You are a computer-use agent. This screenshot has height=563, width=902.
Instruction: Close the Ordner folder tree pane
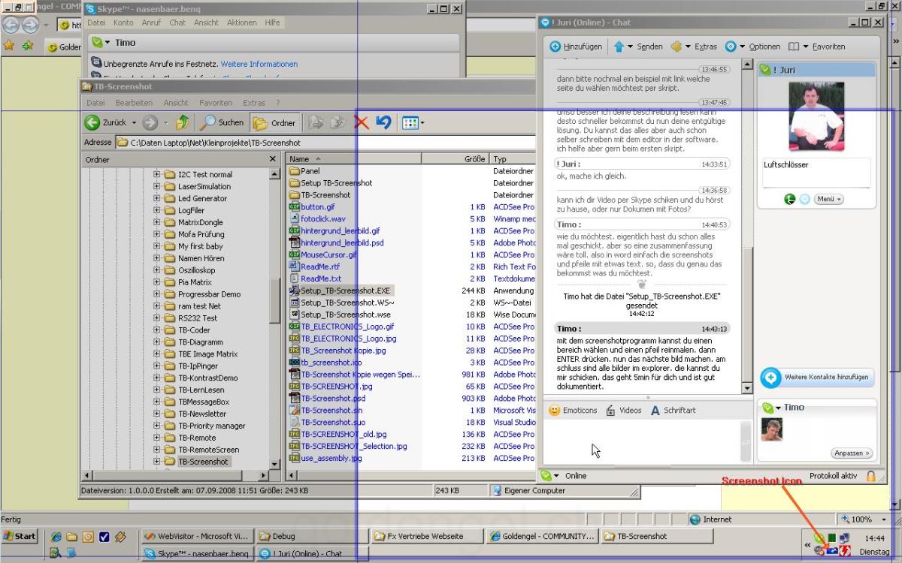(273, 159)
